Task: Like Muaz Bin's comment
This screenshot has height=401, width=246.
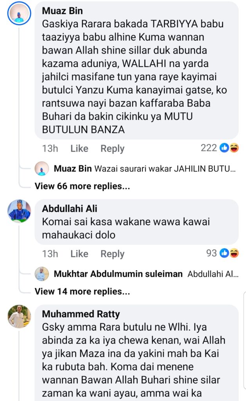Action: point(79,148)
